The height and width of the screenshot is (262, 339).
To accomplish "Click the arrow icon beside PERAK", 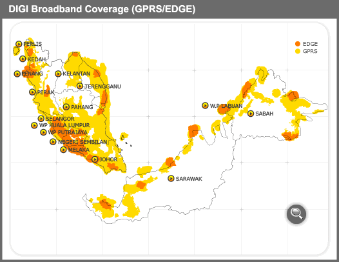I will pyautogui.click(x=32, y=92).
